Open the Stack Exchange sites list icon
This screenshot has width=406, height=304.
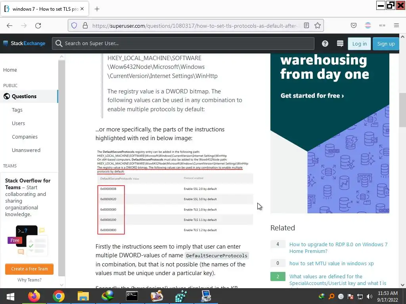click(340, 44)
